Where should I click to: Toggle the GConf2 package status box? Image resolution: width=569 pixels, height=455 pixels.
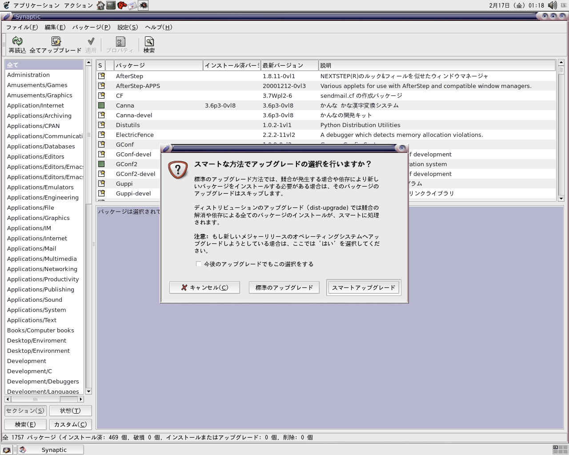tap(101, 164)
